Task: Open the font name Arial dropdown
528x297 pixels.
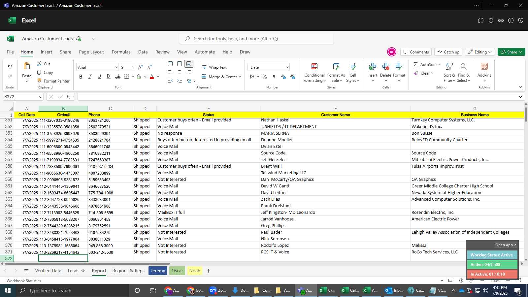Action: point(116,67)
